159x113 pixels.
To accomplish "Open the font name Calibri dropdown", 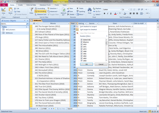I will pyautogui.click(x=121, y=9).
